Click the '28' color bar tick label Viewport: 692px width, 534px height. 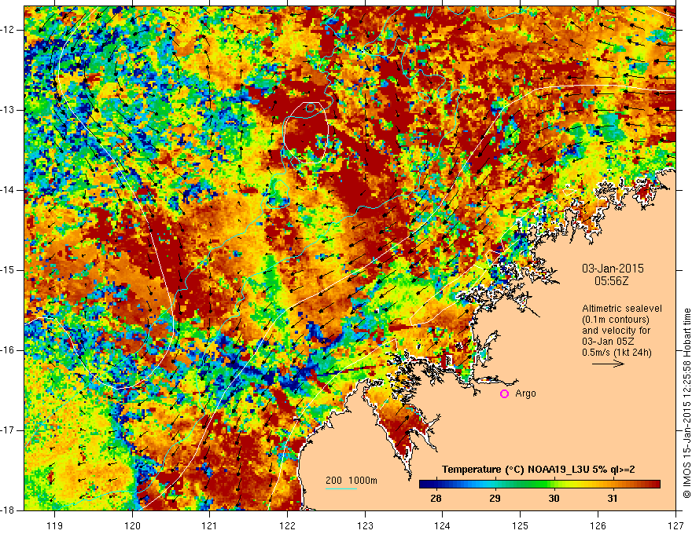436,499
